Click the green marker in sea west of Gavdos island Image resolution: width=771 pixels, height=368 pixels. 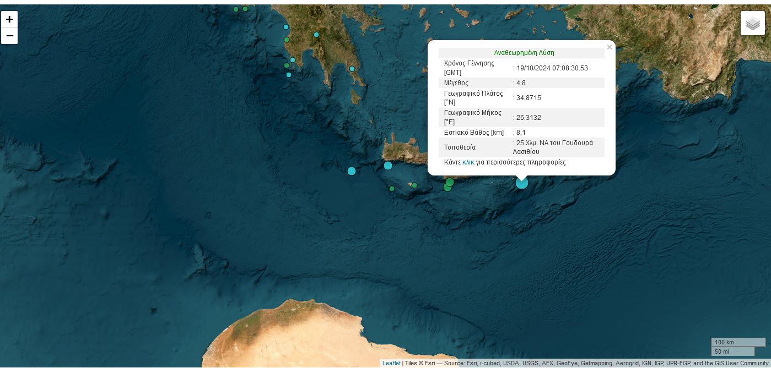(x=392, y=189)
